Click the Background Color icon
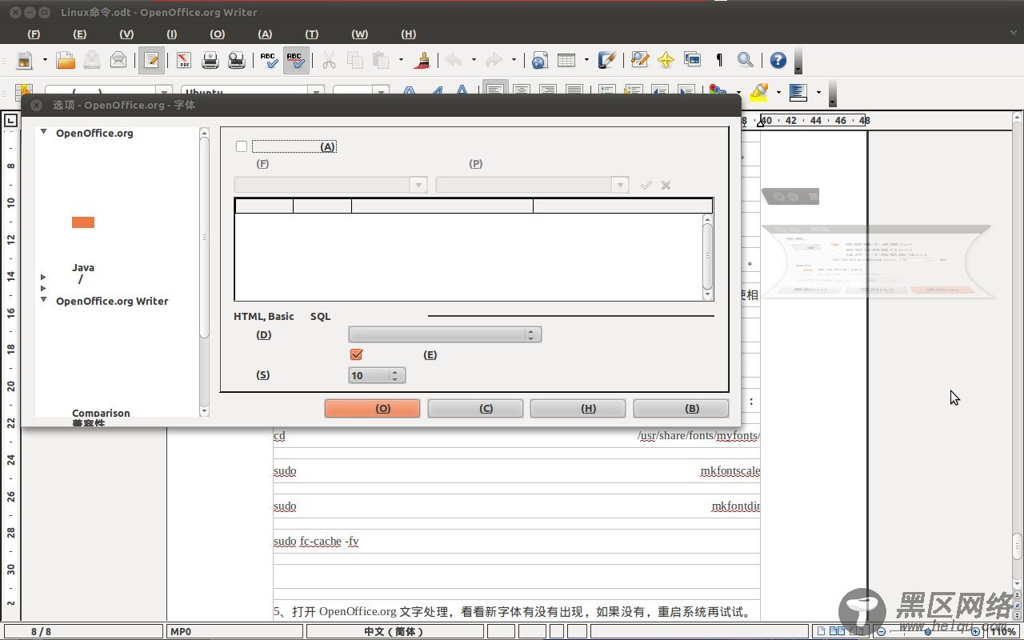 pyautogui.click(x=798, y=92)
